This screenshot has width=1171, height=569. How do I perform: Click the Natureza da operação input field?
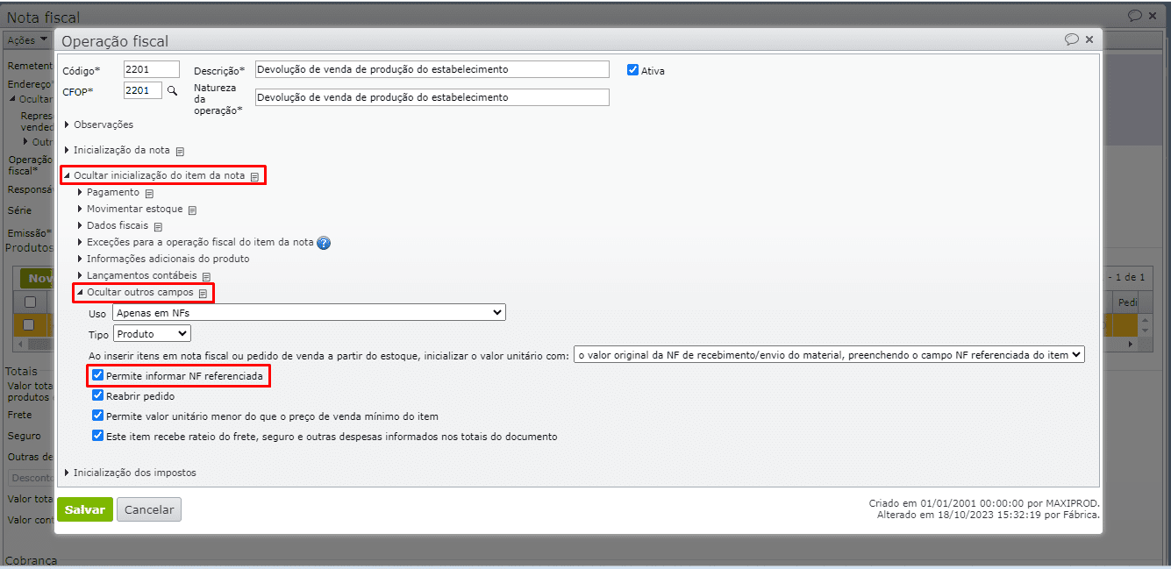[432, 97]
